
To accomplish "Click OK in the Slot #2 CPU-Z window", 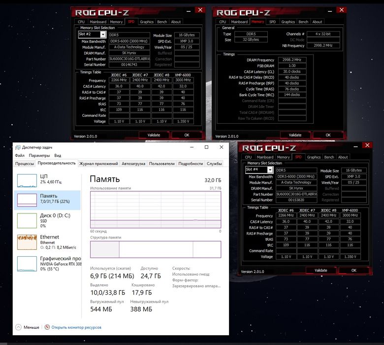I will point(187,135).
